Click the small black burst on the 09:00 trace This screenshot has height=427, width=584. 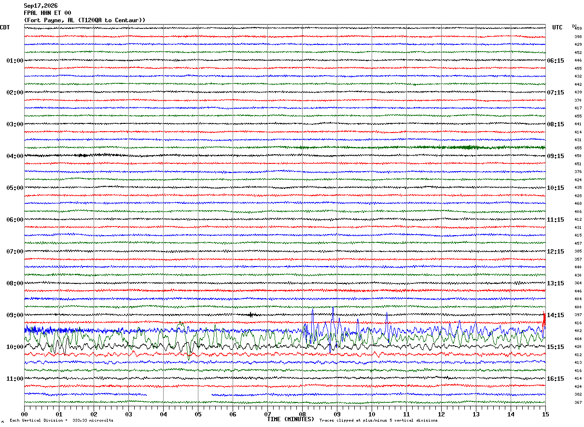(x=250, y=315)
